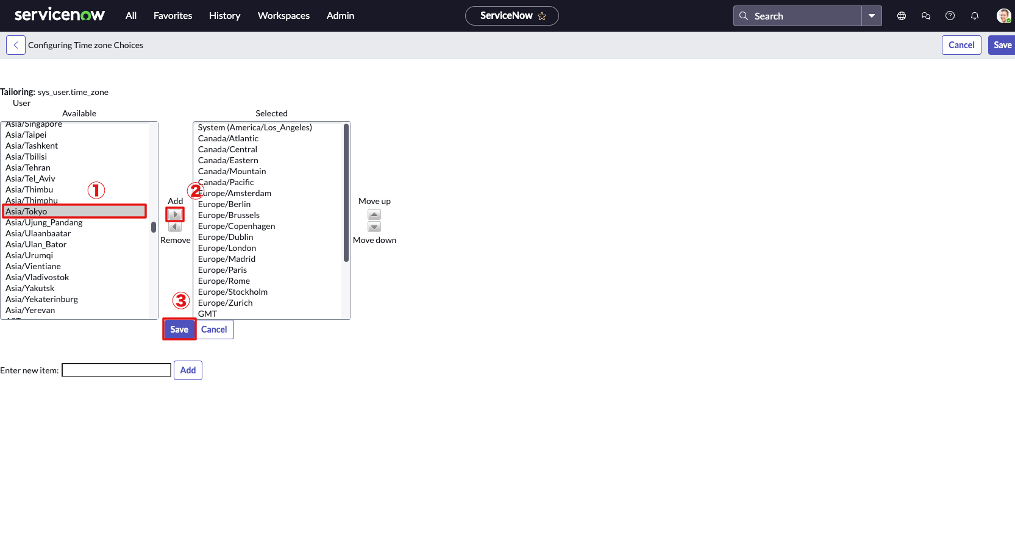The width and height of the screenshot is (1015, 550).
Task: Toggle the ServiceNow favorite star
Action: tap(541, 16)
